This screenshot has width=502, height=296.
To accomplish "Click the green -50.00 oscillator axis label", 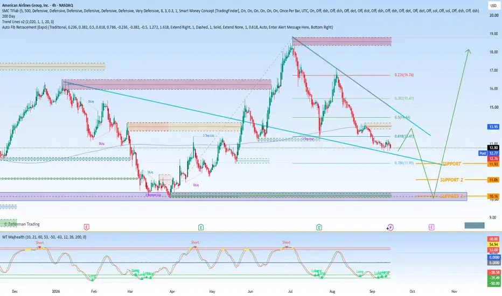I will tap(493, 284).
